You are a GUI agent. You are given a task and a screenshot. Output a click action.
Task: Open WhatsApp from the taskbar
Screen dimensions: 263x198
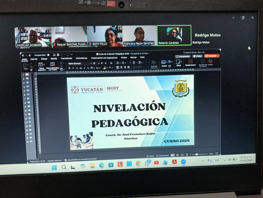148,163
